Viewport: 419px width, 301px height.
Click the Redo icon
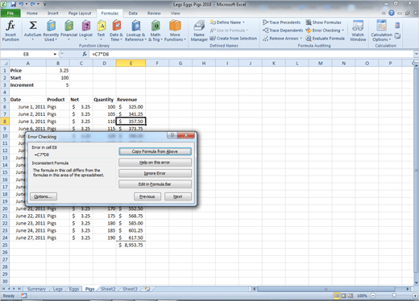(x=33, y=4)
